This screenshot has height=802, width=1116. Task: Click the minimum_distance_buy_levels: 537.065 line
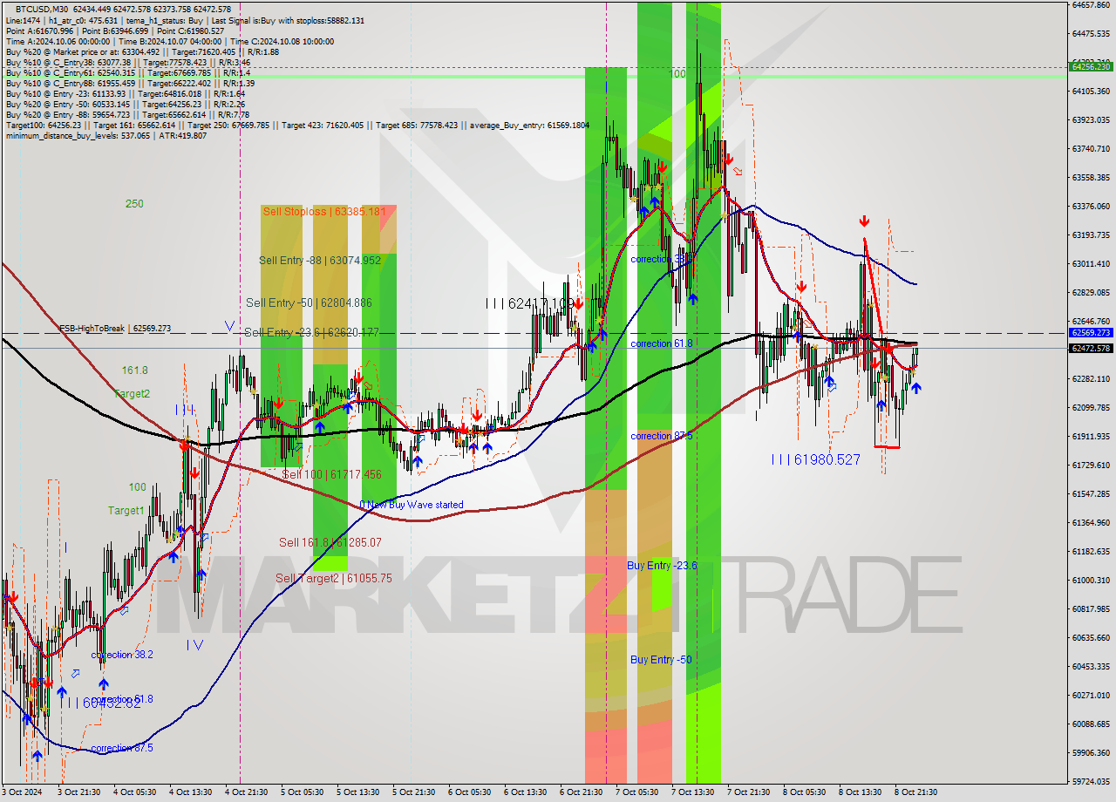[x=106, y=135]
